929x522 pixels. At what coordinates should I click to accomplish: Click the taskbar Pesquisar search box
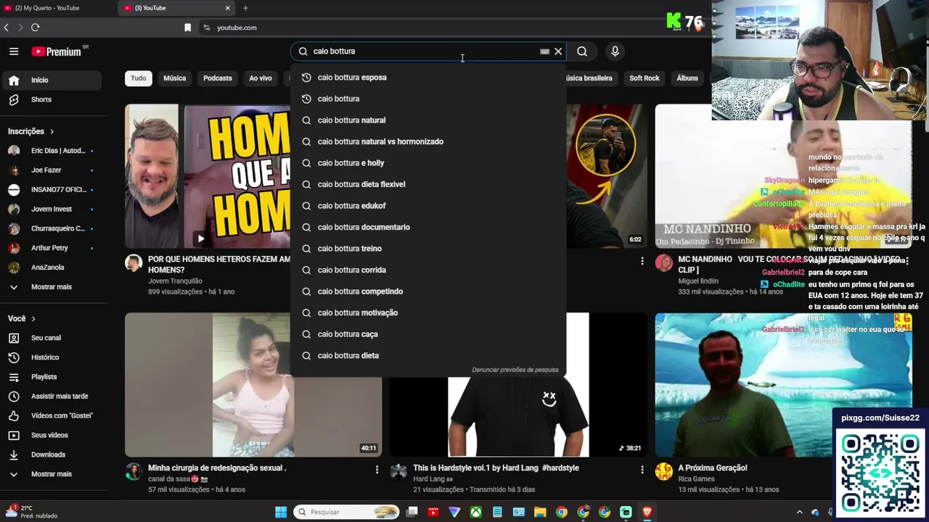[346, 512]
